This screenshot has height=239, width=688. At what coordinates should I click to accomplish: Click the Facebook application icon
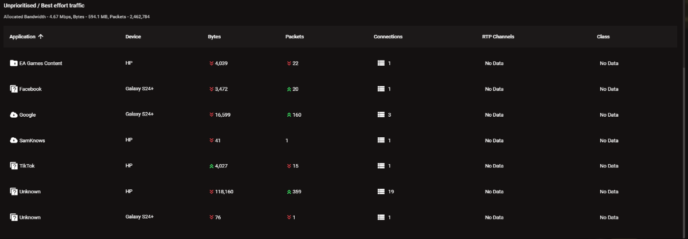(14, 89)
